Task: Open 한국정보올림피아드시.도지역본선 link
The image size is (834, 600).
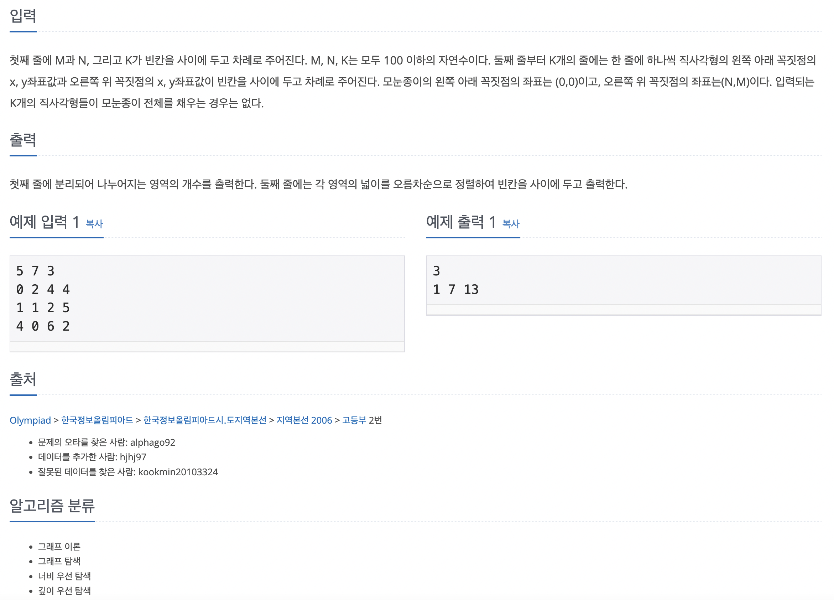Action: pyautogui.click(x=205, y=420)
